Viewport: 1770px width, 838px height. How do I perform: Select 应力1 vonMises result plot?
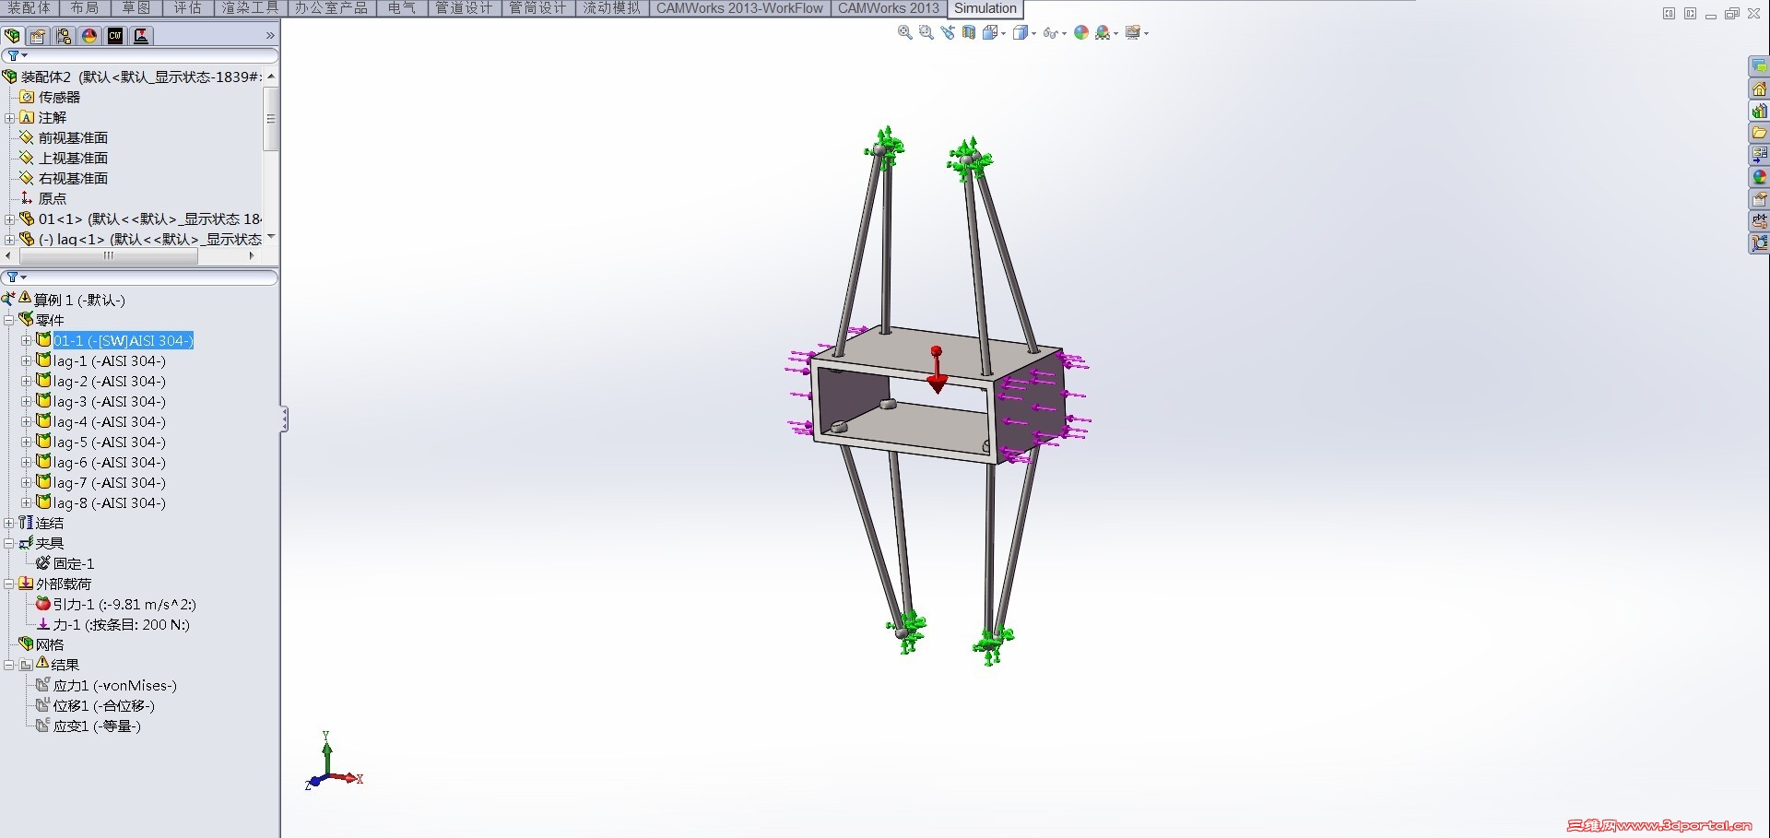pos(115,686)
